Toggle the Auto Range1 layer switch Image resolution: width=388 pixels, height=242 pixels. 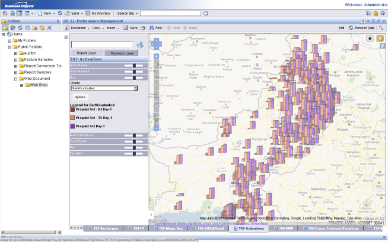point(134,72)
